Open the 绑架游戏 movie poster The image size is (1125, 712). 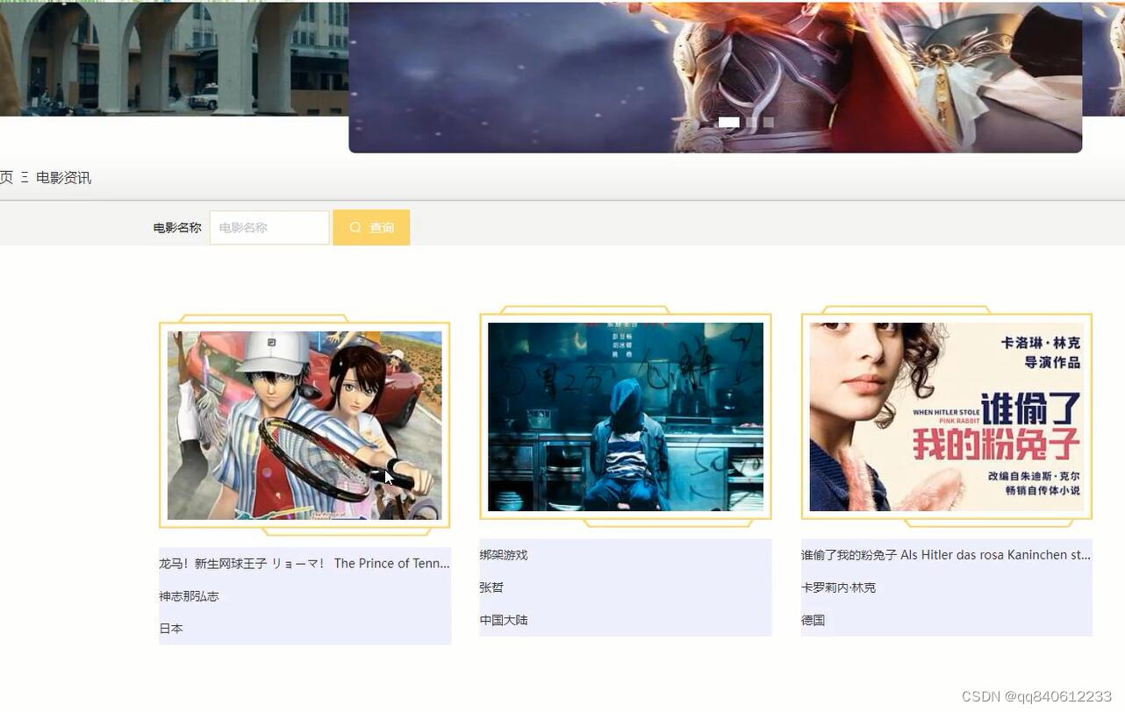pos(626,417)
